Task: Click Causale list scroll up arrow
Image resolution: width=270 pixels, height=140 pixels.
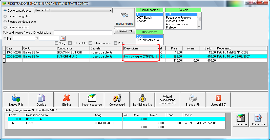Action: 199,15
